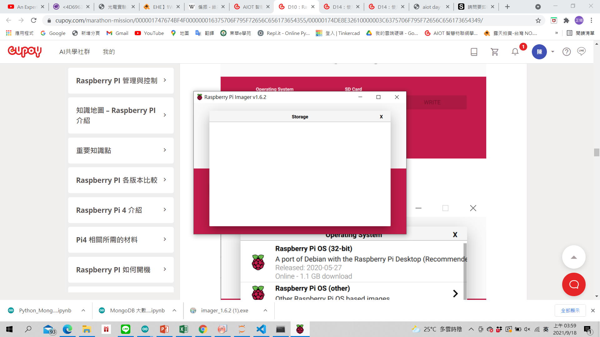Open YouTube bookmark
This screenshot has width=600, height=337.
[x=149, y=33]
